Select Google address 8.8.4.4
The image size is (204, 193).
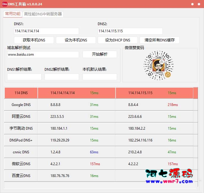pyautogui.click(x=133, y=105)
